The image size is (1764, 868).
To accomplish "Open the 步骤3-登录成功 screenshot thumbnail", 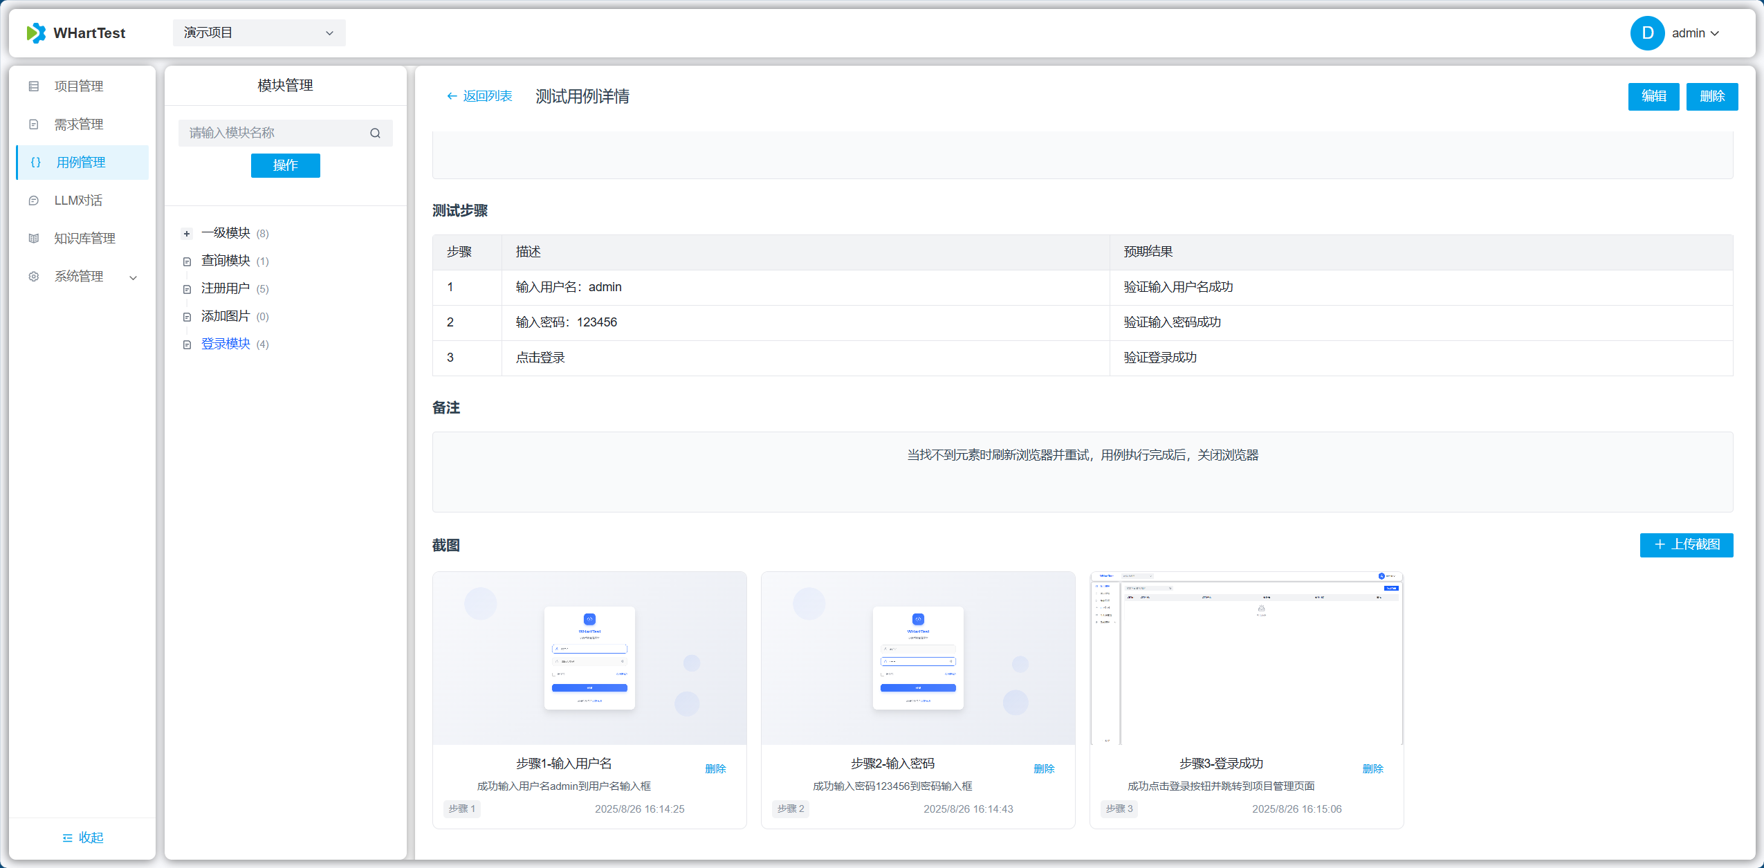I will pyautogui.click(x=1246, y=658).
